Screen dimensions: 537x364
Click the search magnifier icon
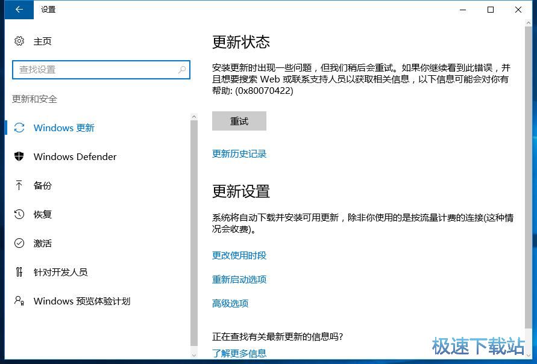click(182, 70)
